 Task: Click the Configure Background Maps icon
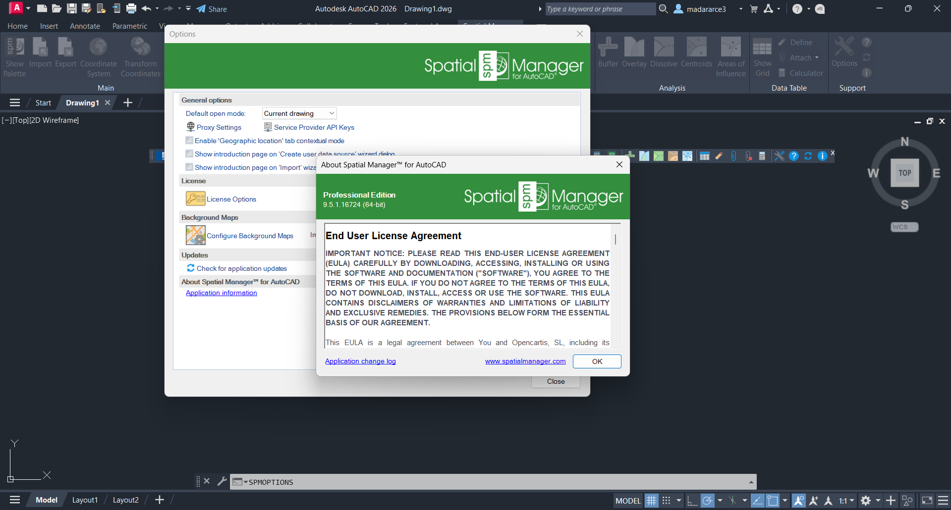(195, 235)
